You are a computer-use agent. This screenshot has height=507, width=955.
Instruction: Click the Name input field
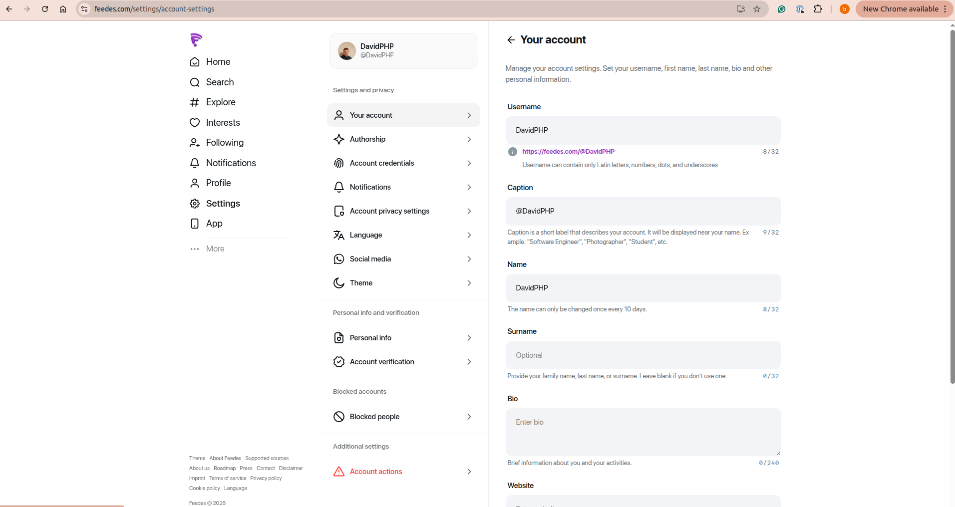point(643,288)
